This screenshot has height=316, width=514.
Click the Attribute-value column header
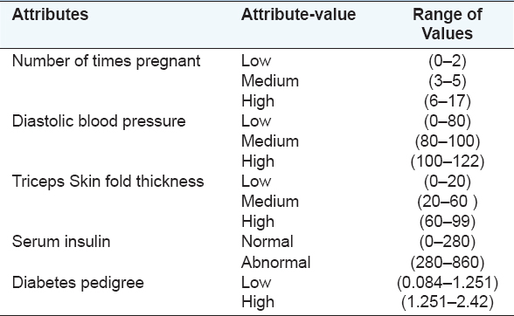click(x=298, y=15)
